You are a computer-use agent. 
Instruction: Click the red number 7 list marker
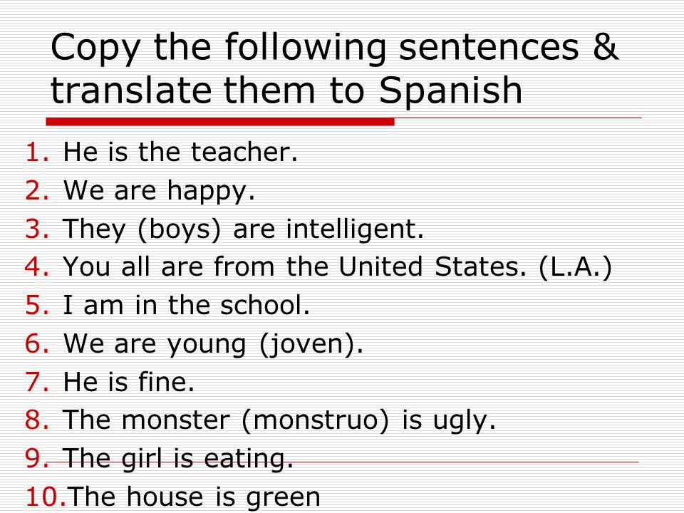[36, 382]
